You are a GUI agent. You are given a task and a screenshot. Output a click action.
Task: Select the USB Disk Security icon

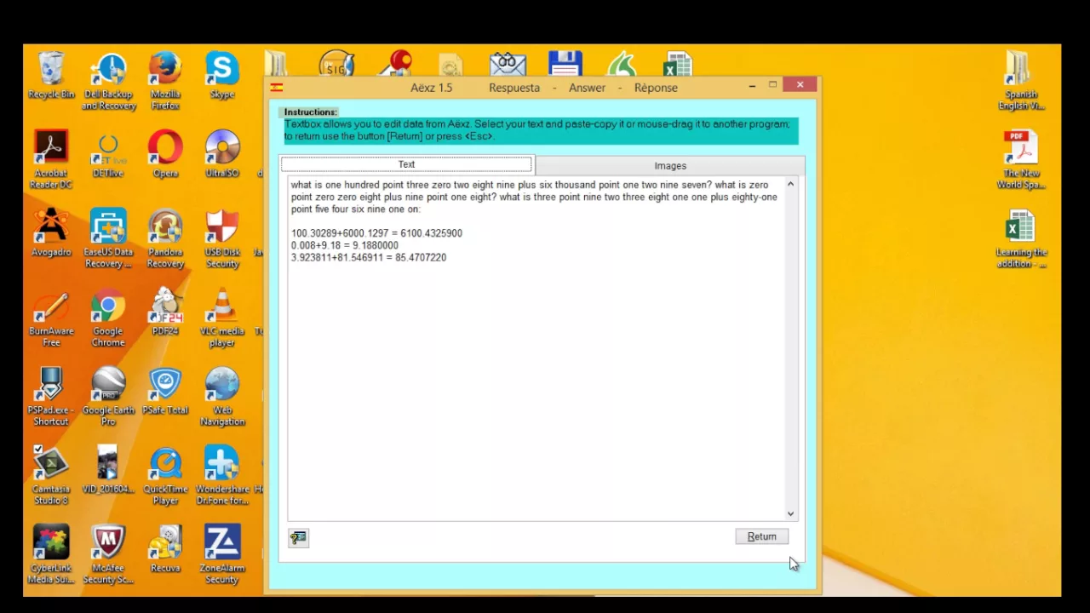[222, 238]
